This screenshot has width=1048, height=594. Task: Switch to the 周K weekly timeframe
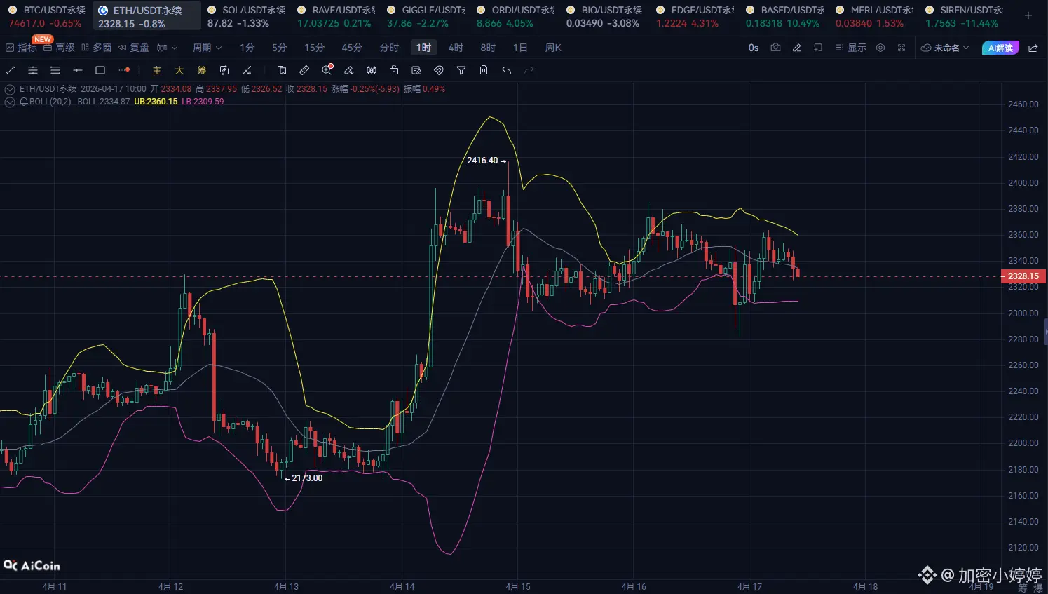coord(553,48)
